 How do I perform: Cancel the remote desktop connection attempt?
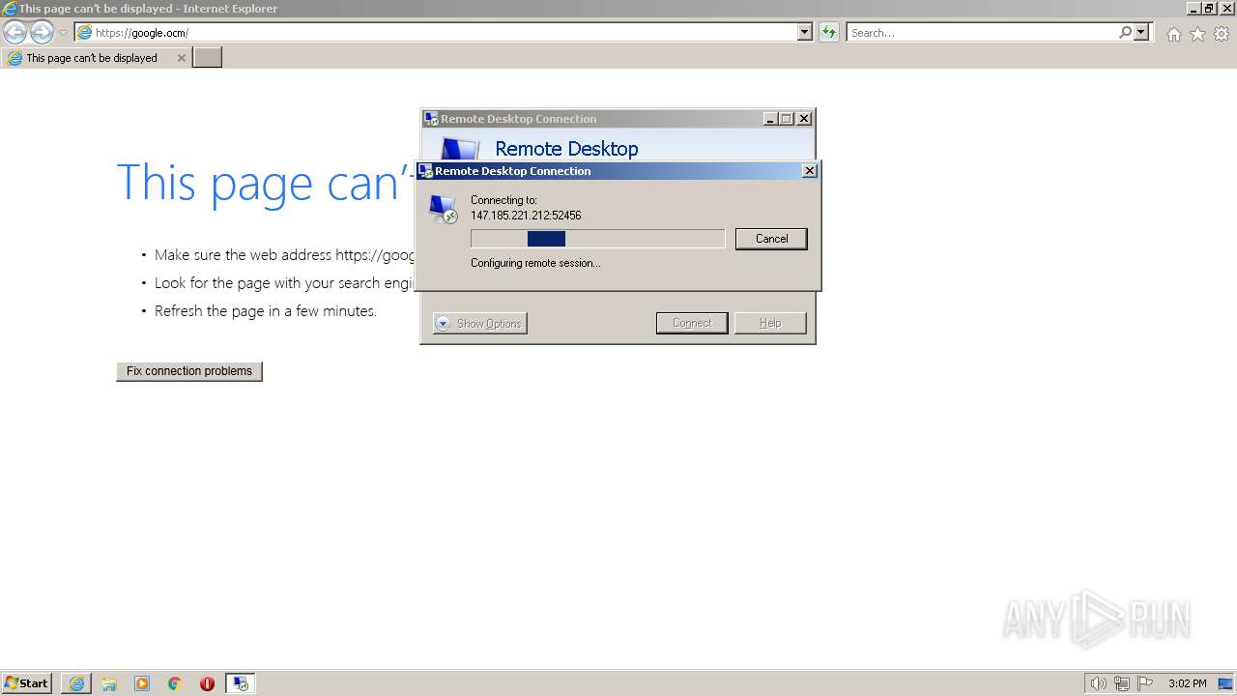[x=771, y=239]
